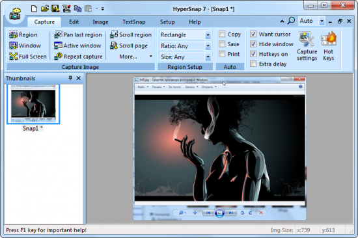This screenshot has width=358, height=238.
Task: Toggle the Hotkeys on checkbox
Action: click(x=253, y=54)
